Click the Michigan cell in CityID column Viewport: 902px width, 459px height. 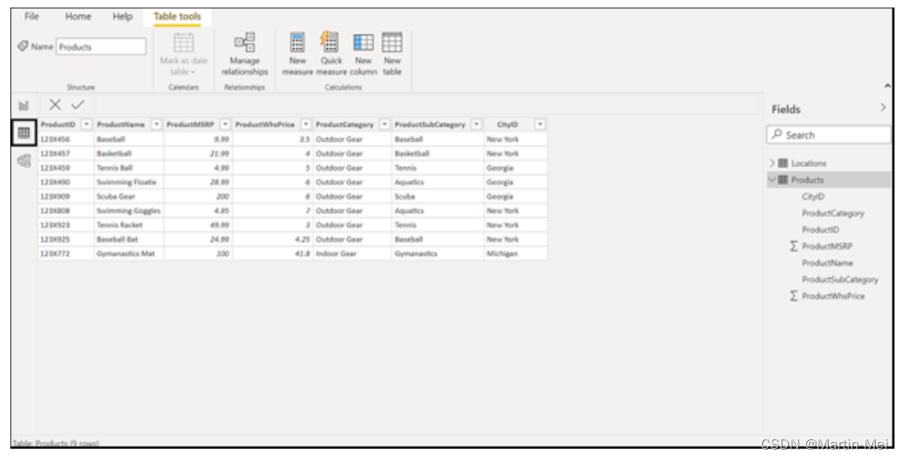click(x=516, y=253)
